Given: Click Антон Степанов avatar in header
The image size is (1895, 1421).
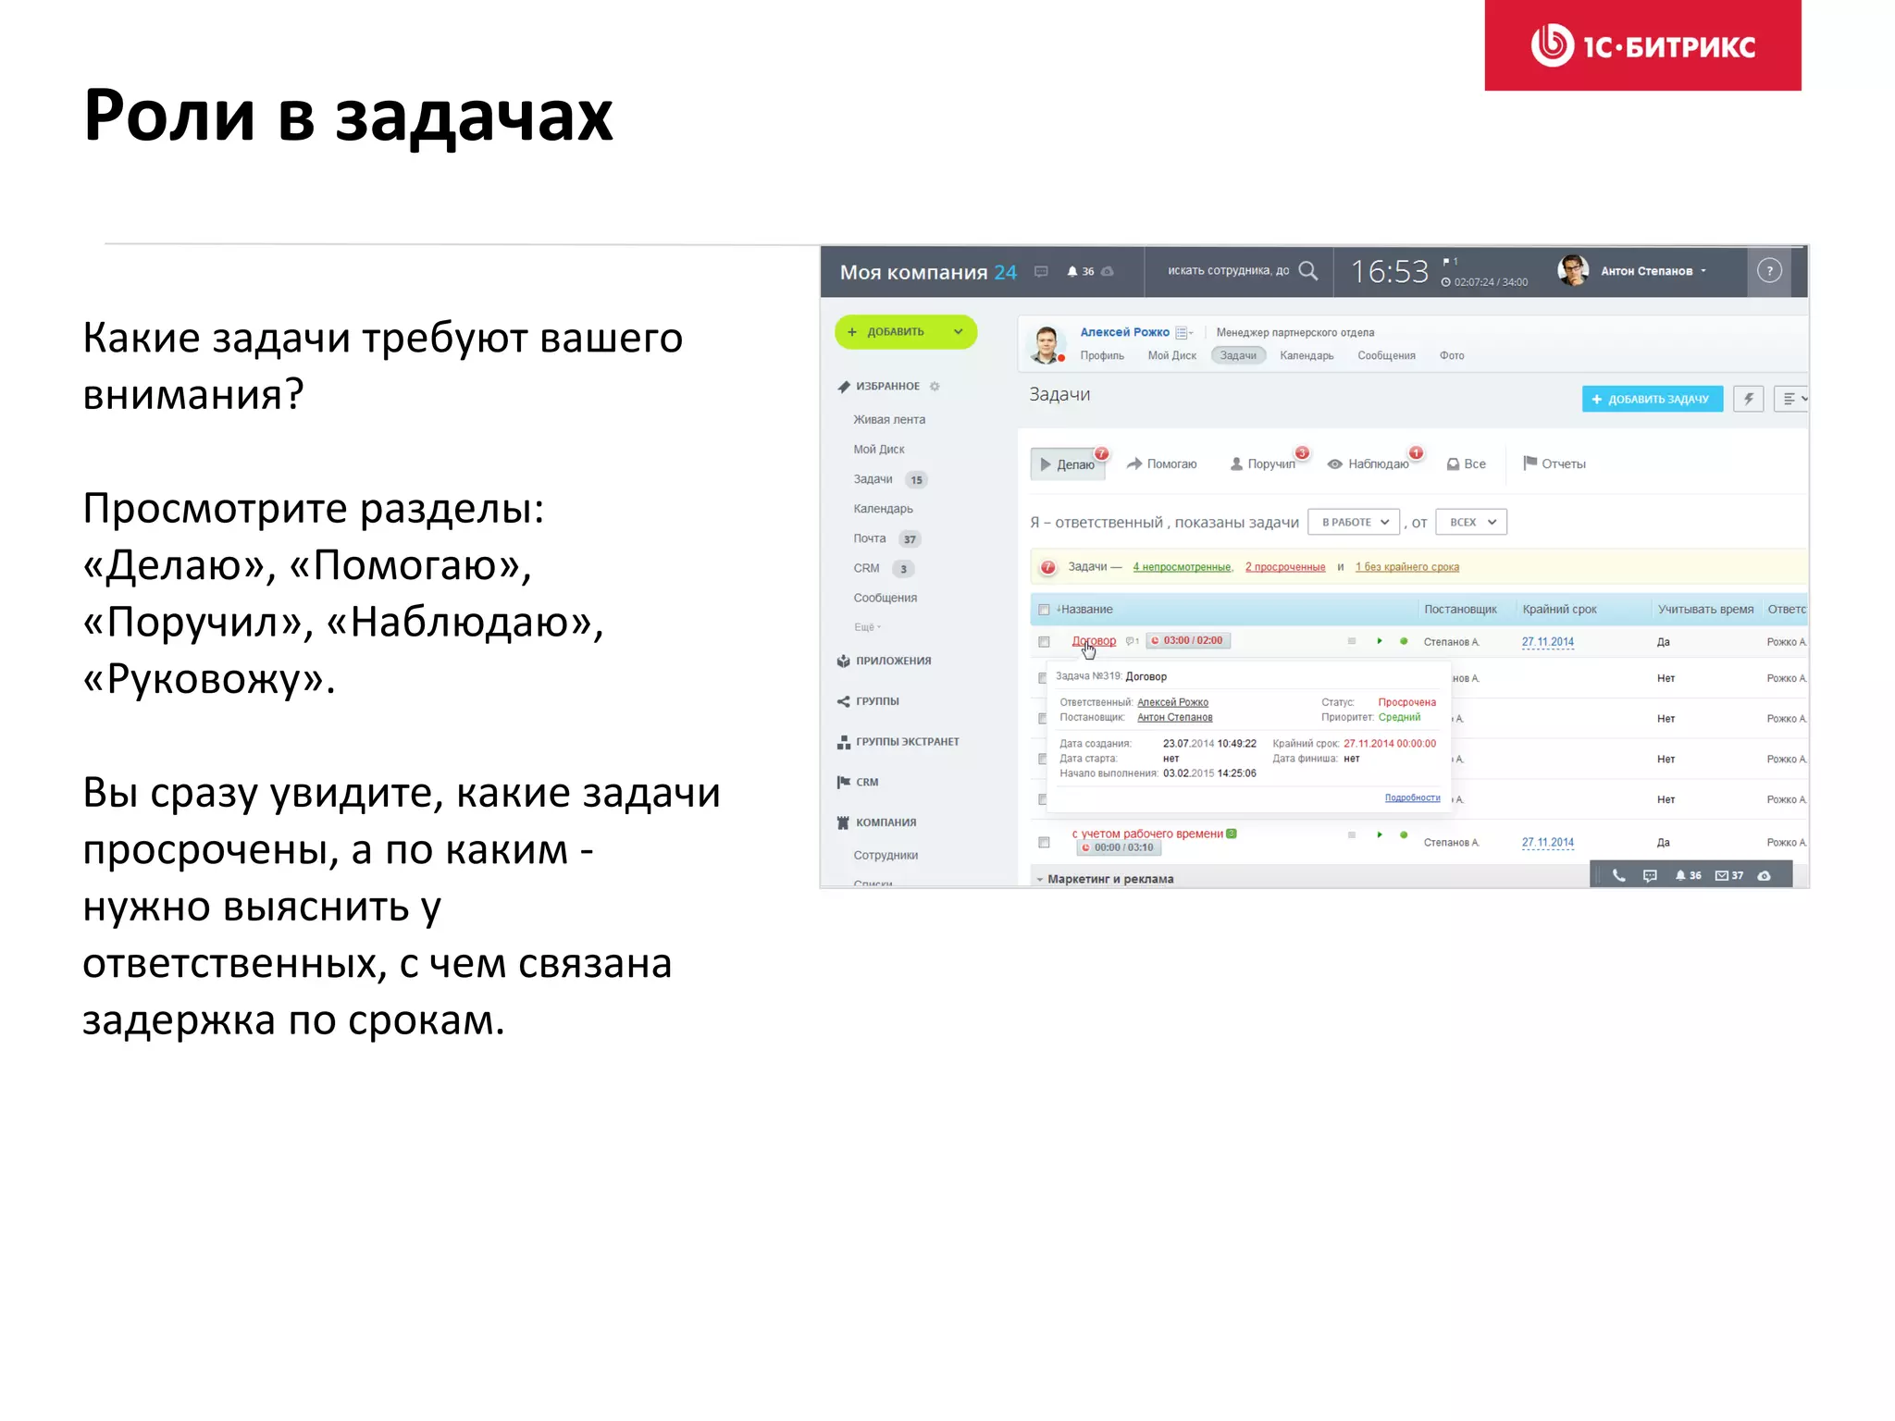Looking at the screenshot, I should click(1573, 270).
